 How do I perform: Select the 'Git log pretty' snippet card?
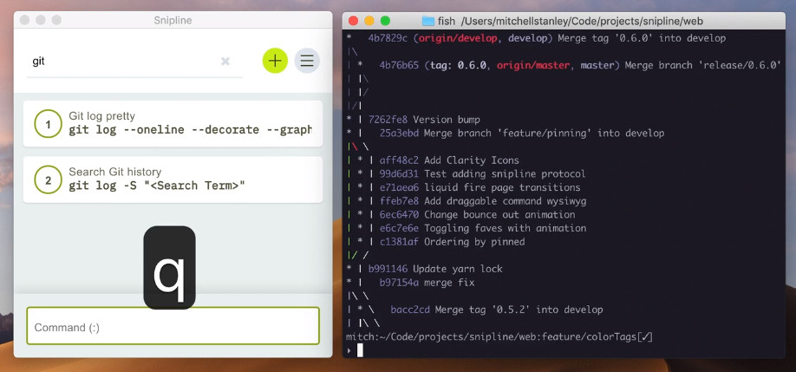(x=173, y=124)
